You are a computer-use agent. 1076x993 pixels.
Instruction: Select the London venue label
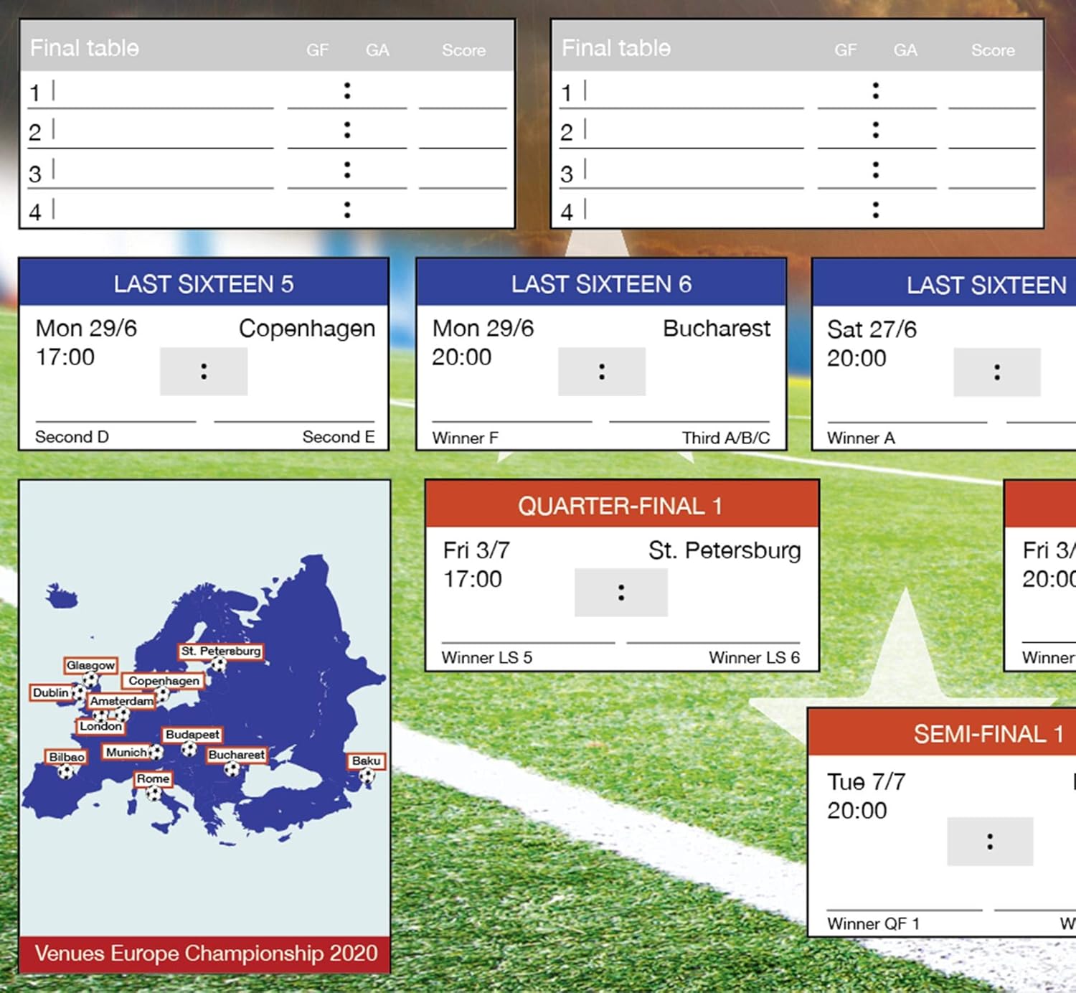(100, 726)
